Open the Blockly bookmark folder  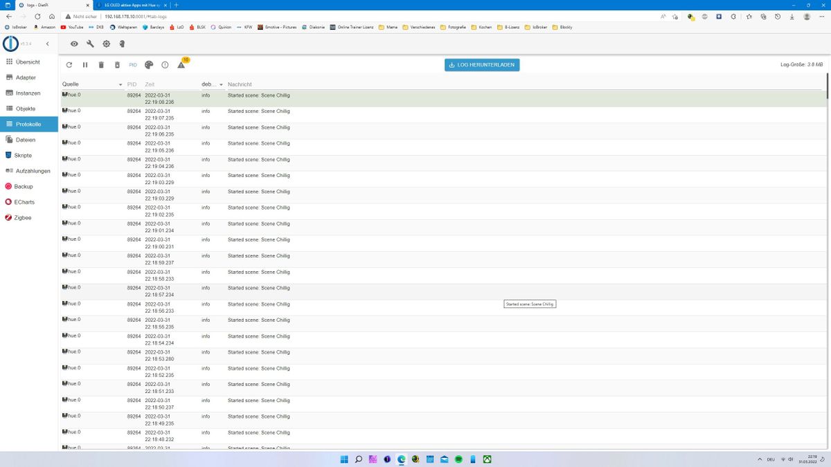click(x=562, y=27)
